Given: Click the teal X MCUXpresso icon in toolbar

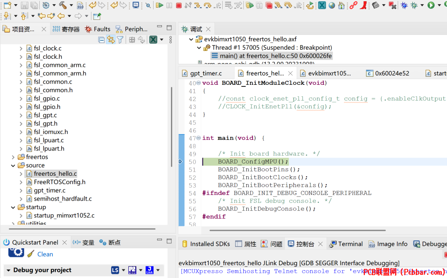Looking at the screenshot, I should [322, 5].
